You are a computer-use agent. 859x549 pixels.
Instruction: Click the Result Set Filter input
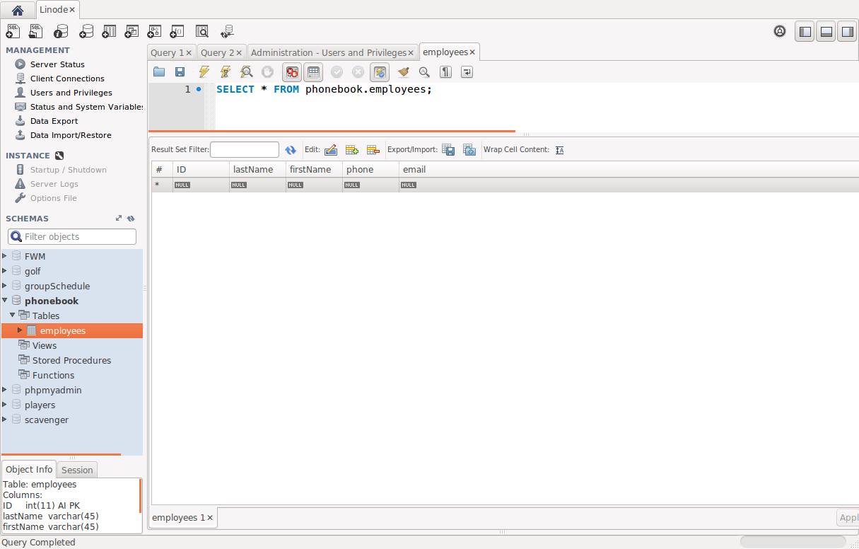[x=245, y=150]
